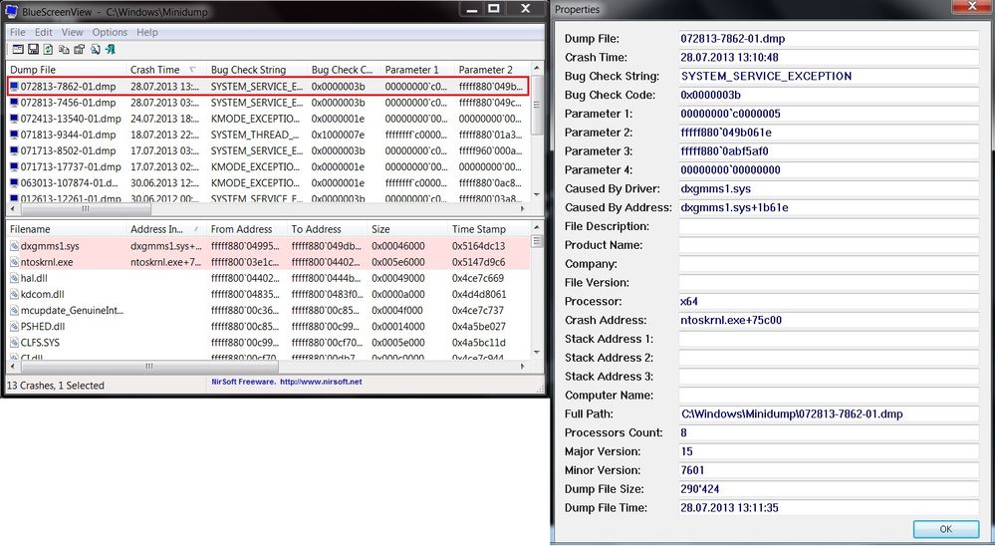This screenshot has width=995, height=546.
Task: Click the Save Selected Items floppy icon
Action: click(34, 49)
